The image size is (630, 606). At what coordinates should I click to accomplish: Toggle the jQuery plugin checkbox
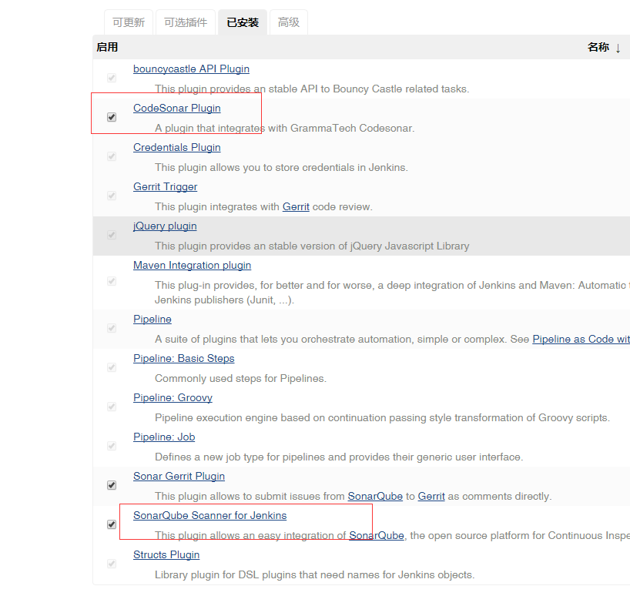coord(112,236)
